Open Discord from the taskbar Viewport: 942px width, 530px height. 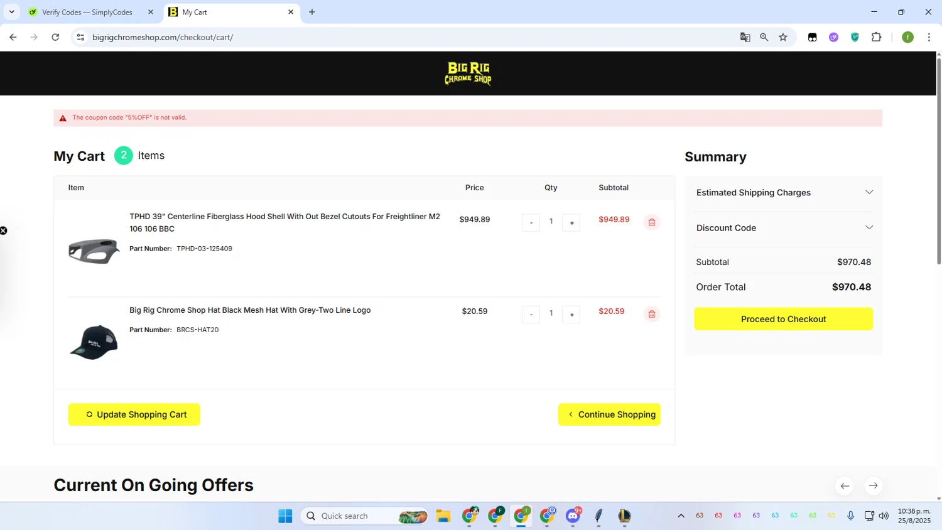573,516
